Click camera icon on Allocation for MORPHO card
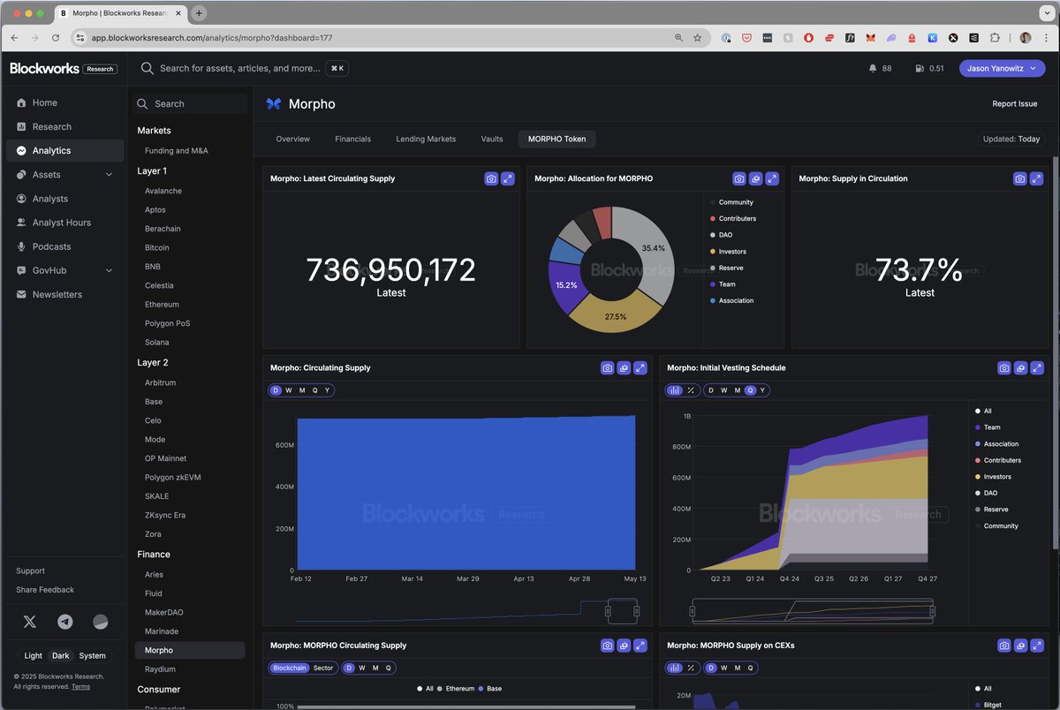1060x710 pixels. click(x=739, y=178)
